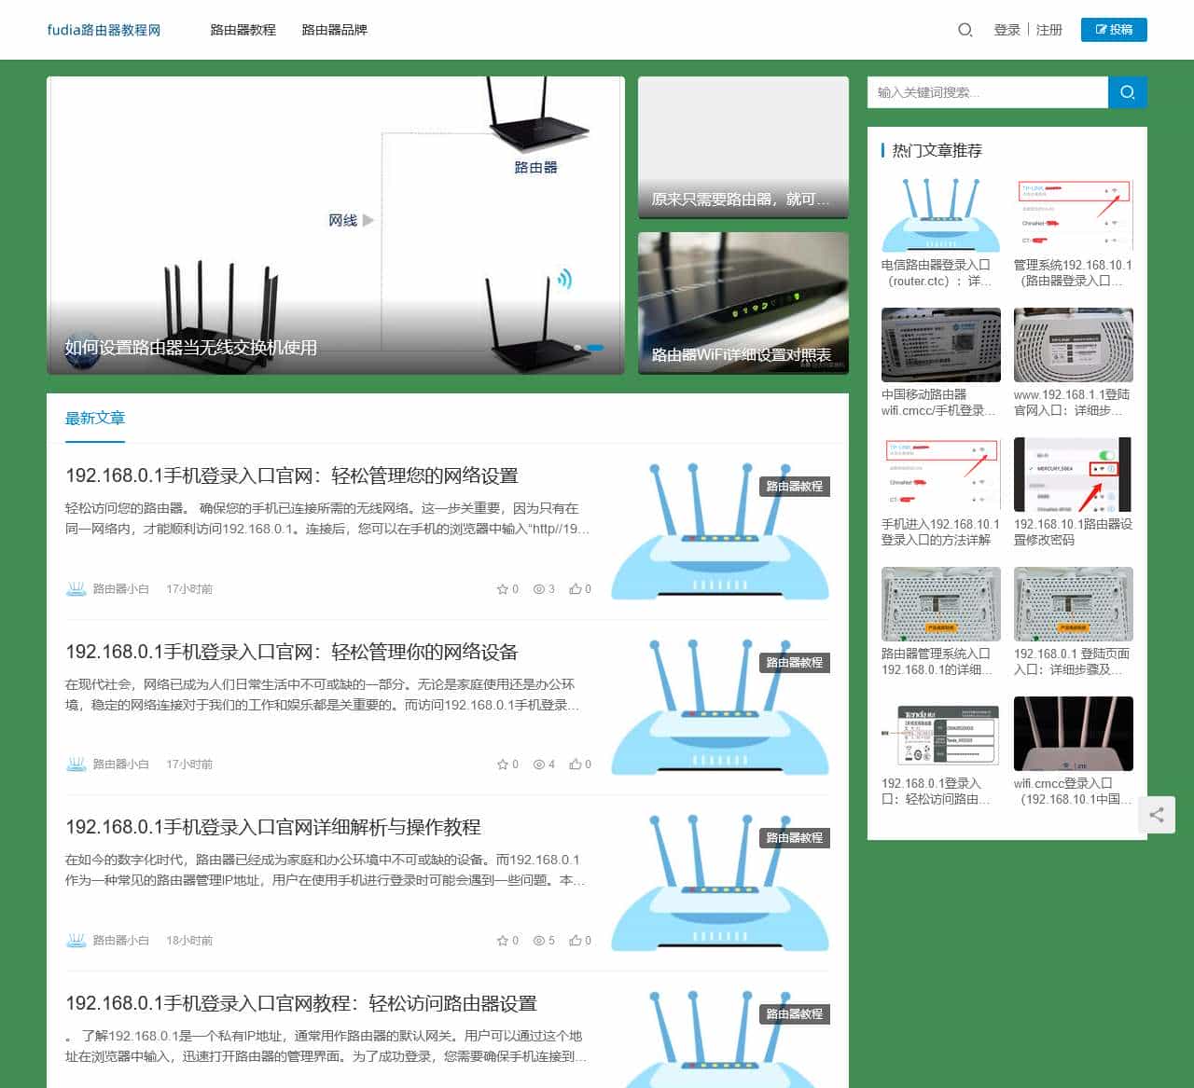Screen dimensions: 1194x1088
Task: Click the 登录 login link
Action: 1007,30
